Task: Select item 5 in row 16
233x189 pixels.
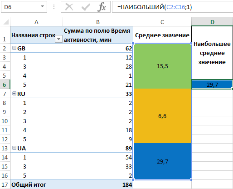Action: point(24,175)
